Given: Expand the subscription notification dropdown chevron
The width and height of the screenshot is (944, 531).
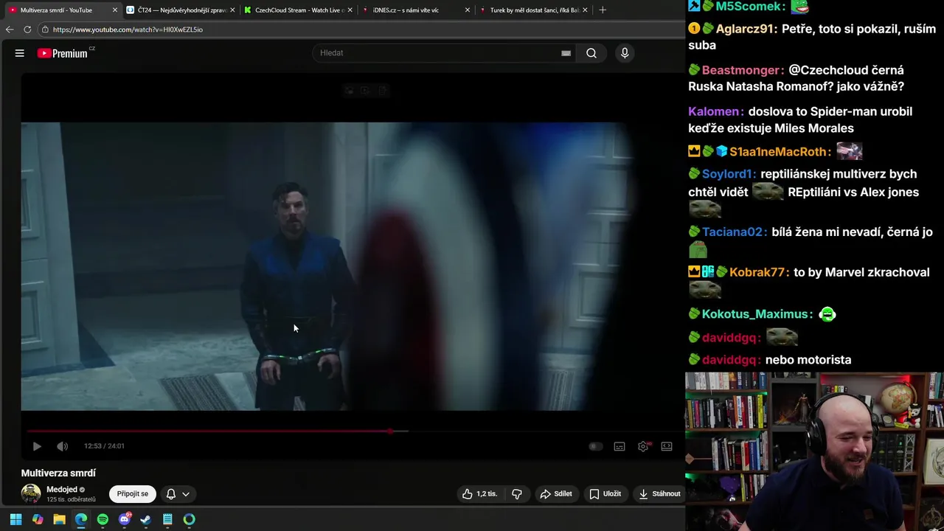Looking at the screenshot, I should [x=186, y=494].
